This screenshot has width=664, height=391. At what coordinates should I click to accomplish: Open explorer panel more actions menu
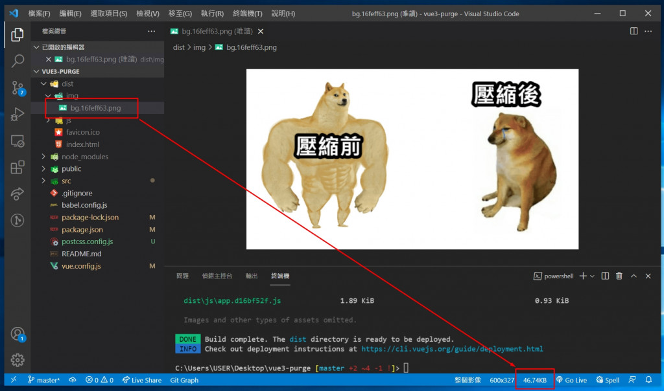click(151, 31)
